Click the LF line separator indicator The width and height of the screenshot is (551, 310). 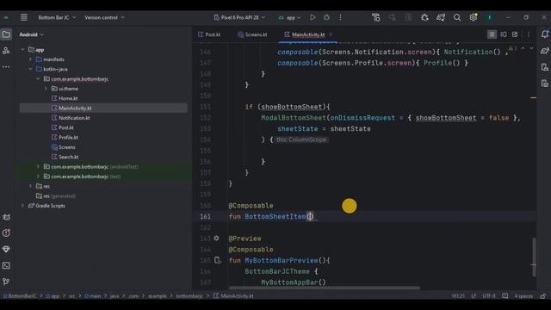474,296
